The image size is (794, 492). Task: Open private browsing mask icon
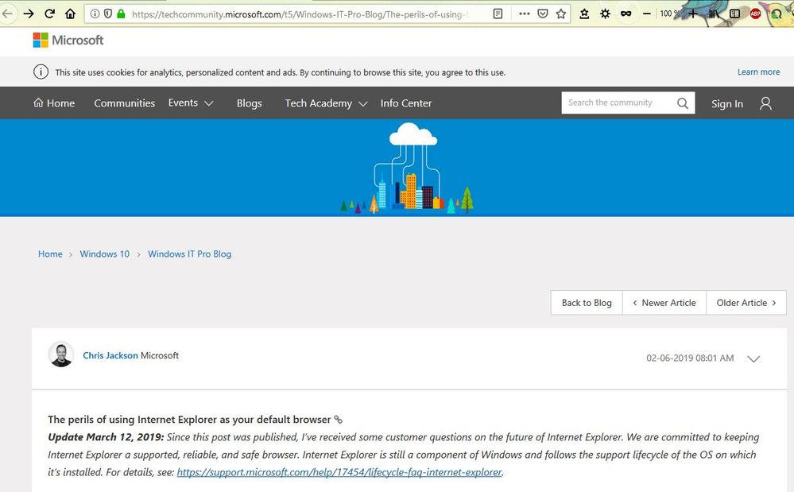tap(626, 14)
